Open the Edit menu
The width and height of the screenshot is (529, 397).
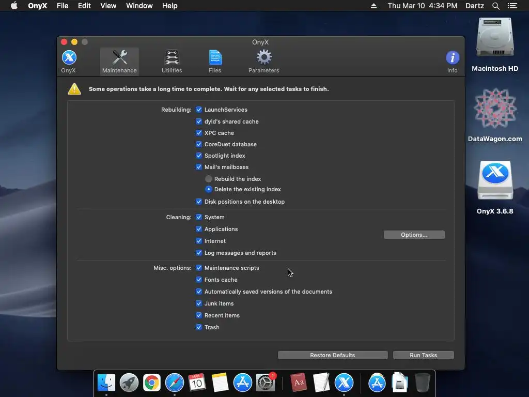tap(84, 6)
